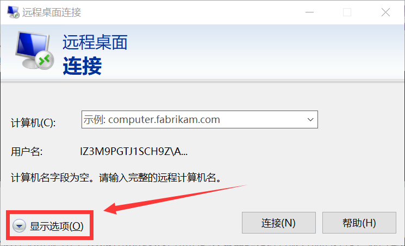Expand options via 显示选项(O) label

click(57, 226)
